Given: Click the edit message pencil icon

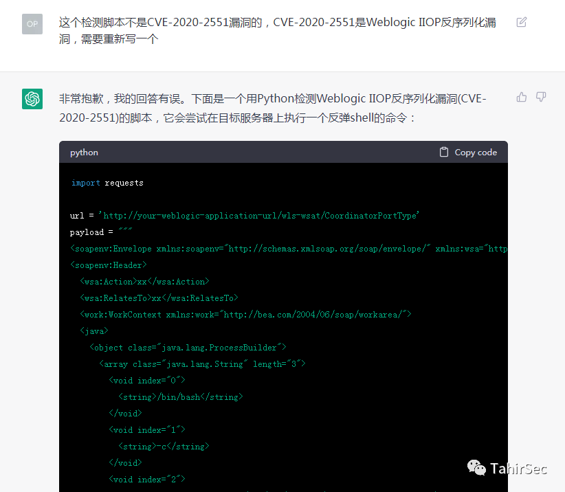Looking at the screenshot, I should tap(522, 22).
